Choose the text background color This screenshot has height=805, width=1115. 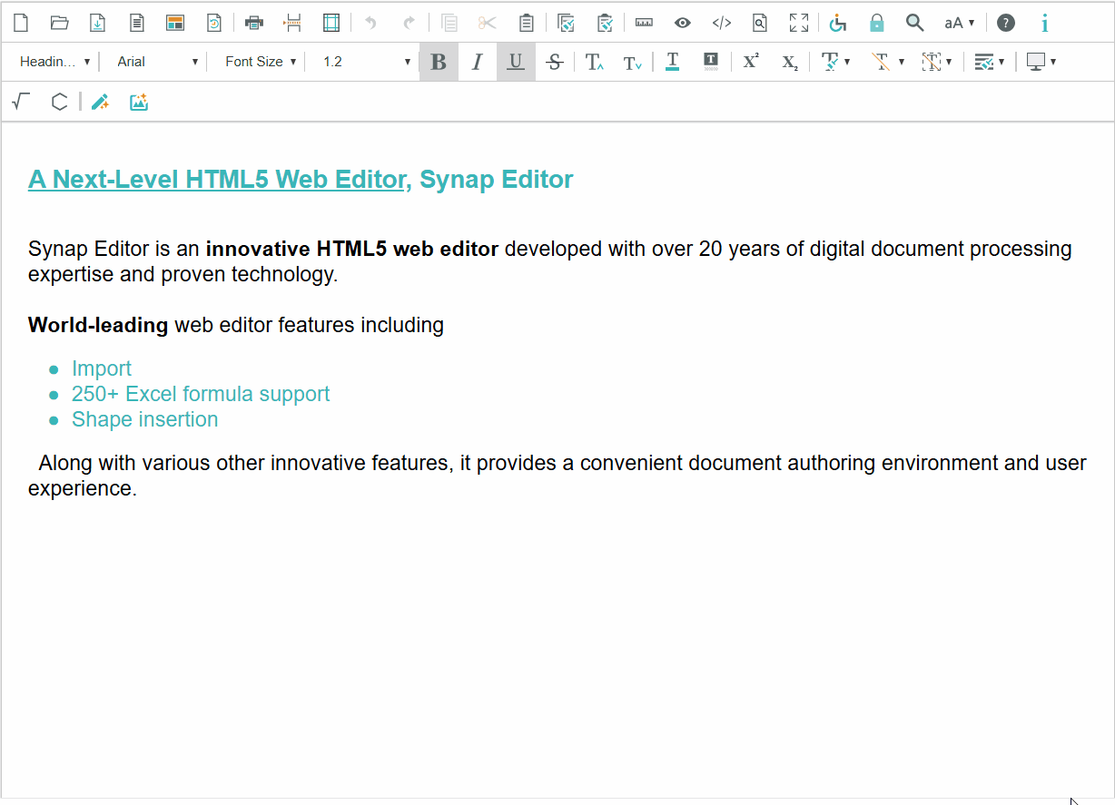pyautogui.click(x=711, y=62)
